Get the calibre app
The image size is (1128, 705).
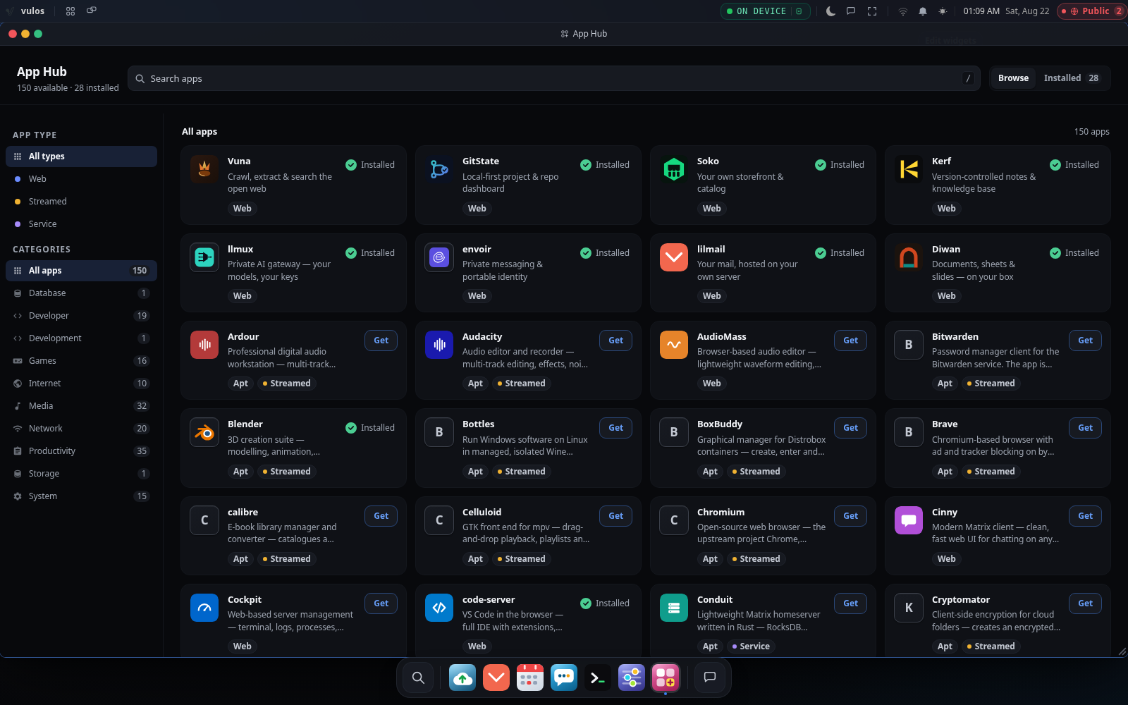381,516
